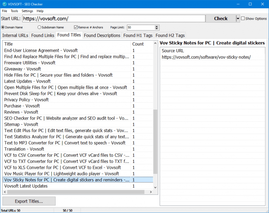Select Sitemap - Vovsoft row
Screen dimensions: 269x213
pyautogui.click(x=78, y=125)
